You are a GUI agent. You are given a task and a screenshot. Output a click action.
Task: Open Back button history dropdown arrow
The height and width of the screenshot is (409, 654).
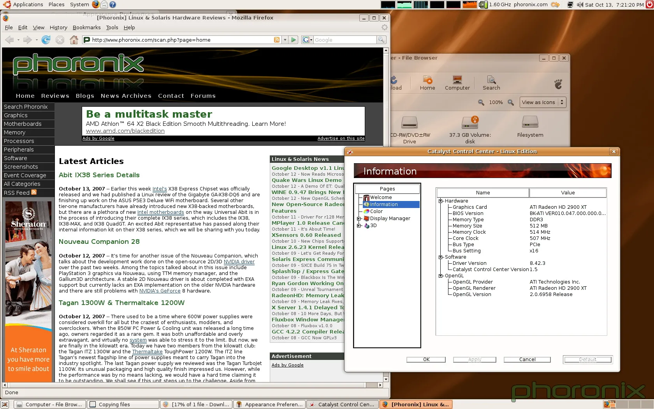coord(18,40)
